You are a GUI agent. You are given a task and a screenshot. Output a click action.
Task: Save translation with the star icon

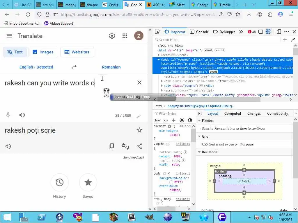pos(139,130)
